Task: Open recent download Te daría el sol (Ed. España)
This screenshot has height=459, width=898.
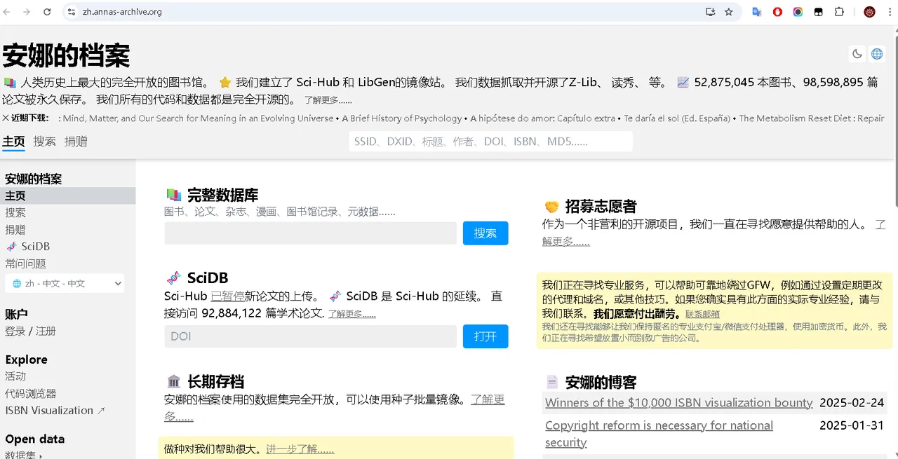Action: 677,118
